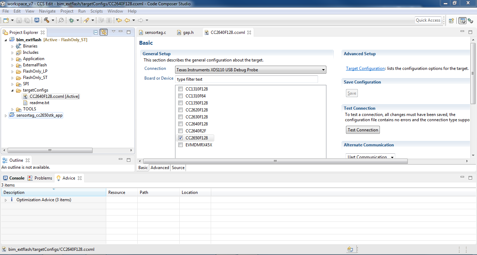Check the CC1350F128 device checkbox
The height and width of the screenshot is (255, 477).
pos(180,103)
